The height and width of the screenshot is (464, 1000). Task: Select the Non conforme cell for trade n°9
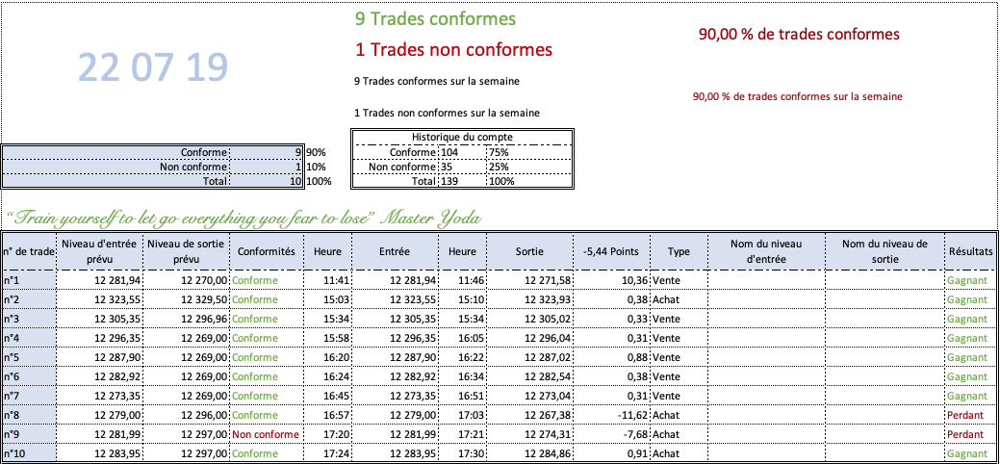point(267,434)
